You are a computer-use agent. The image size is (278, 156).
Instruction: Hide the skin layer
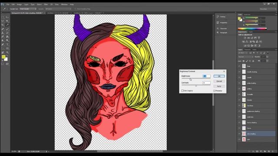pyautogui.click(x=239, y=140)
